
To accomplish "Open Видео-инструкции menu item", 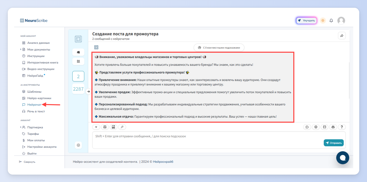I will (41, 69).
